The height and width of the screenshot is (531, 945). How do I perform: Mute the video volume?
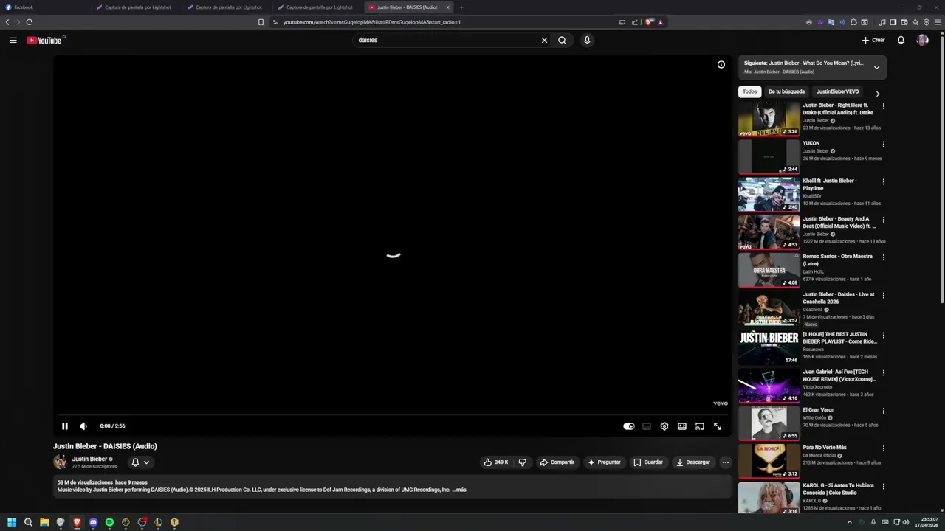pos(83,426)
